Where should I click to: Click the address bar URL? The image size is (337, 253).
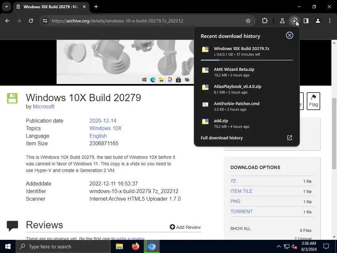pos(117,21)
